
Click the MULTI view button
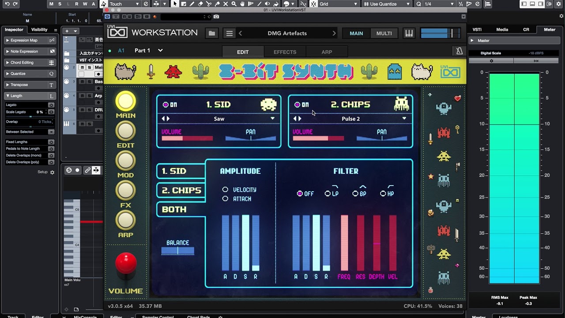(x=384, y=33)
